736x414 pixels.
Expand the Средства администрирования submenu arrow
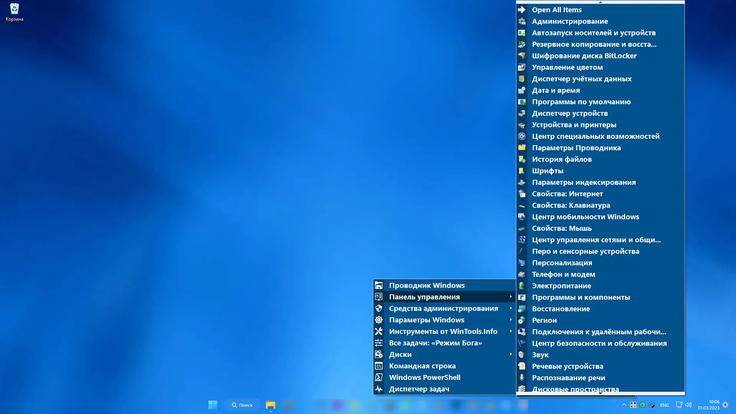pos(511,308)
